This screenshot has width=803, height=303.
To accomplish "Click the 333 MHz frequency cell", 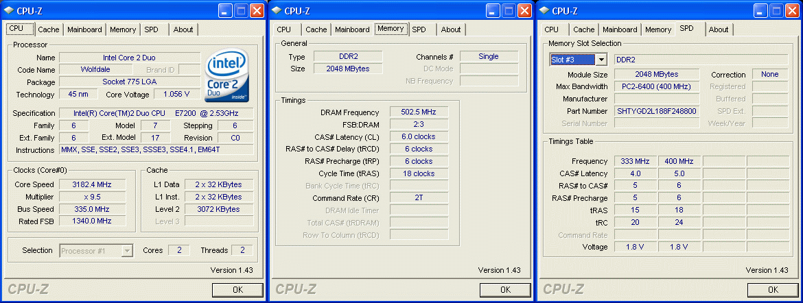I will (x=635, y=161).
